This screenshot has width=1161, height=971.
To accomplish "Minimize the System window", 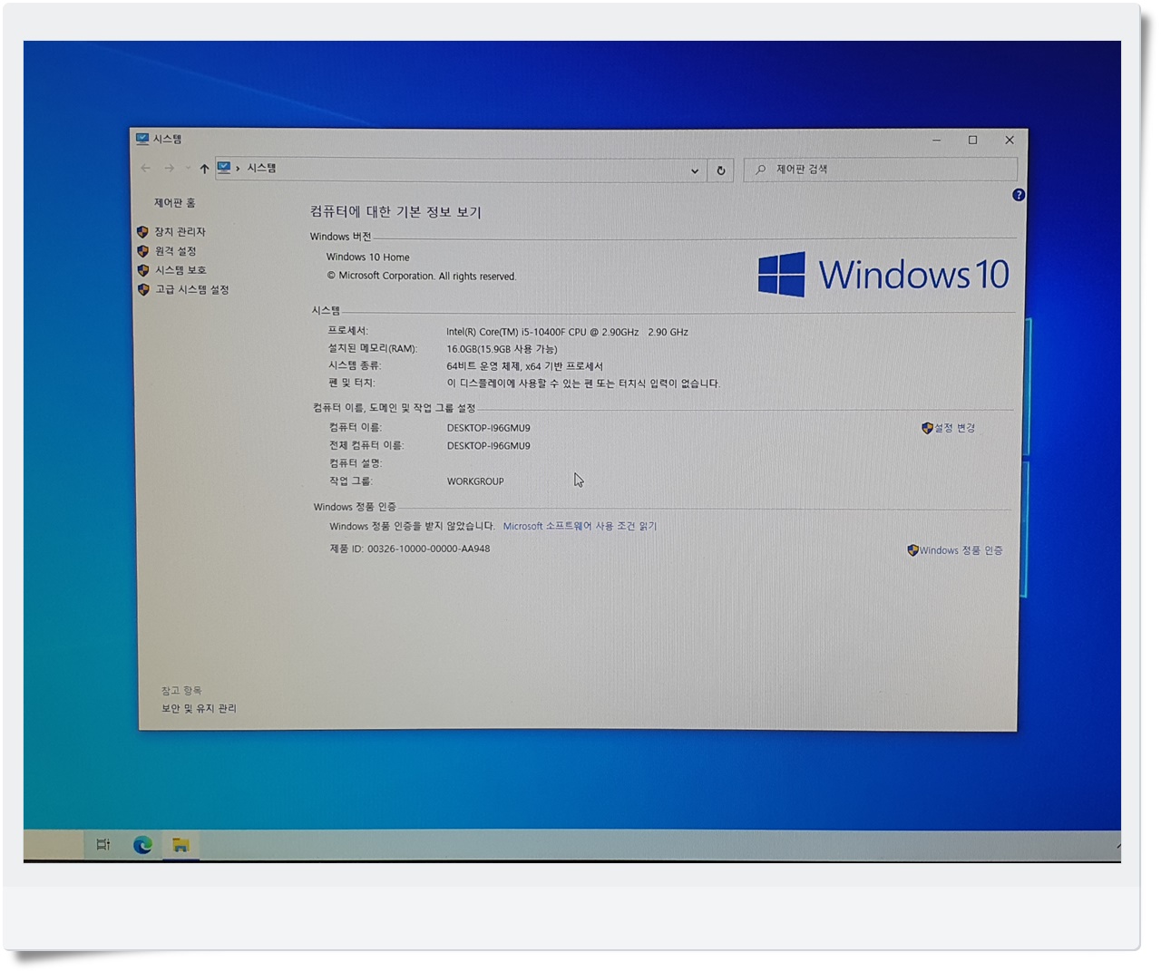I will click(937, 140).
